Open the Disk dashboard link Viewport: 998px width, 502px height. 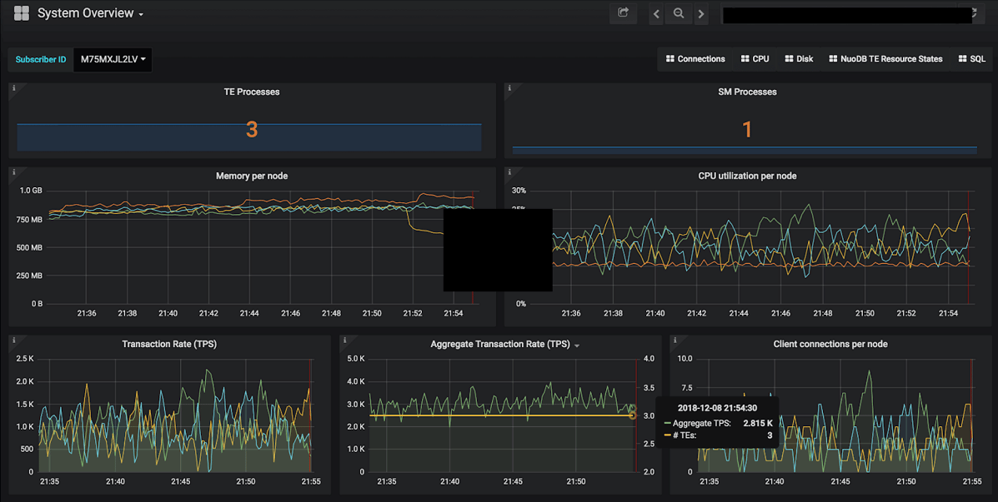(799, 59)
